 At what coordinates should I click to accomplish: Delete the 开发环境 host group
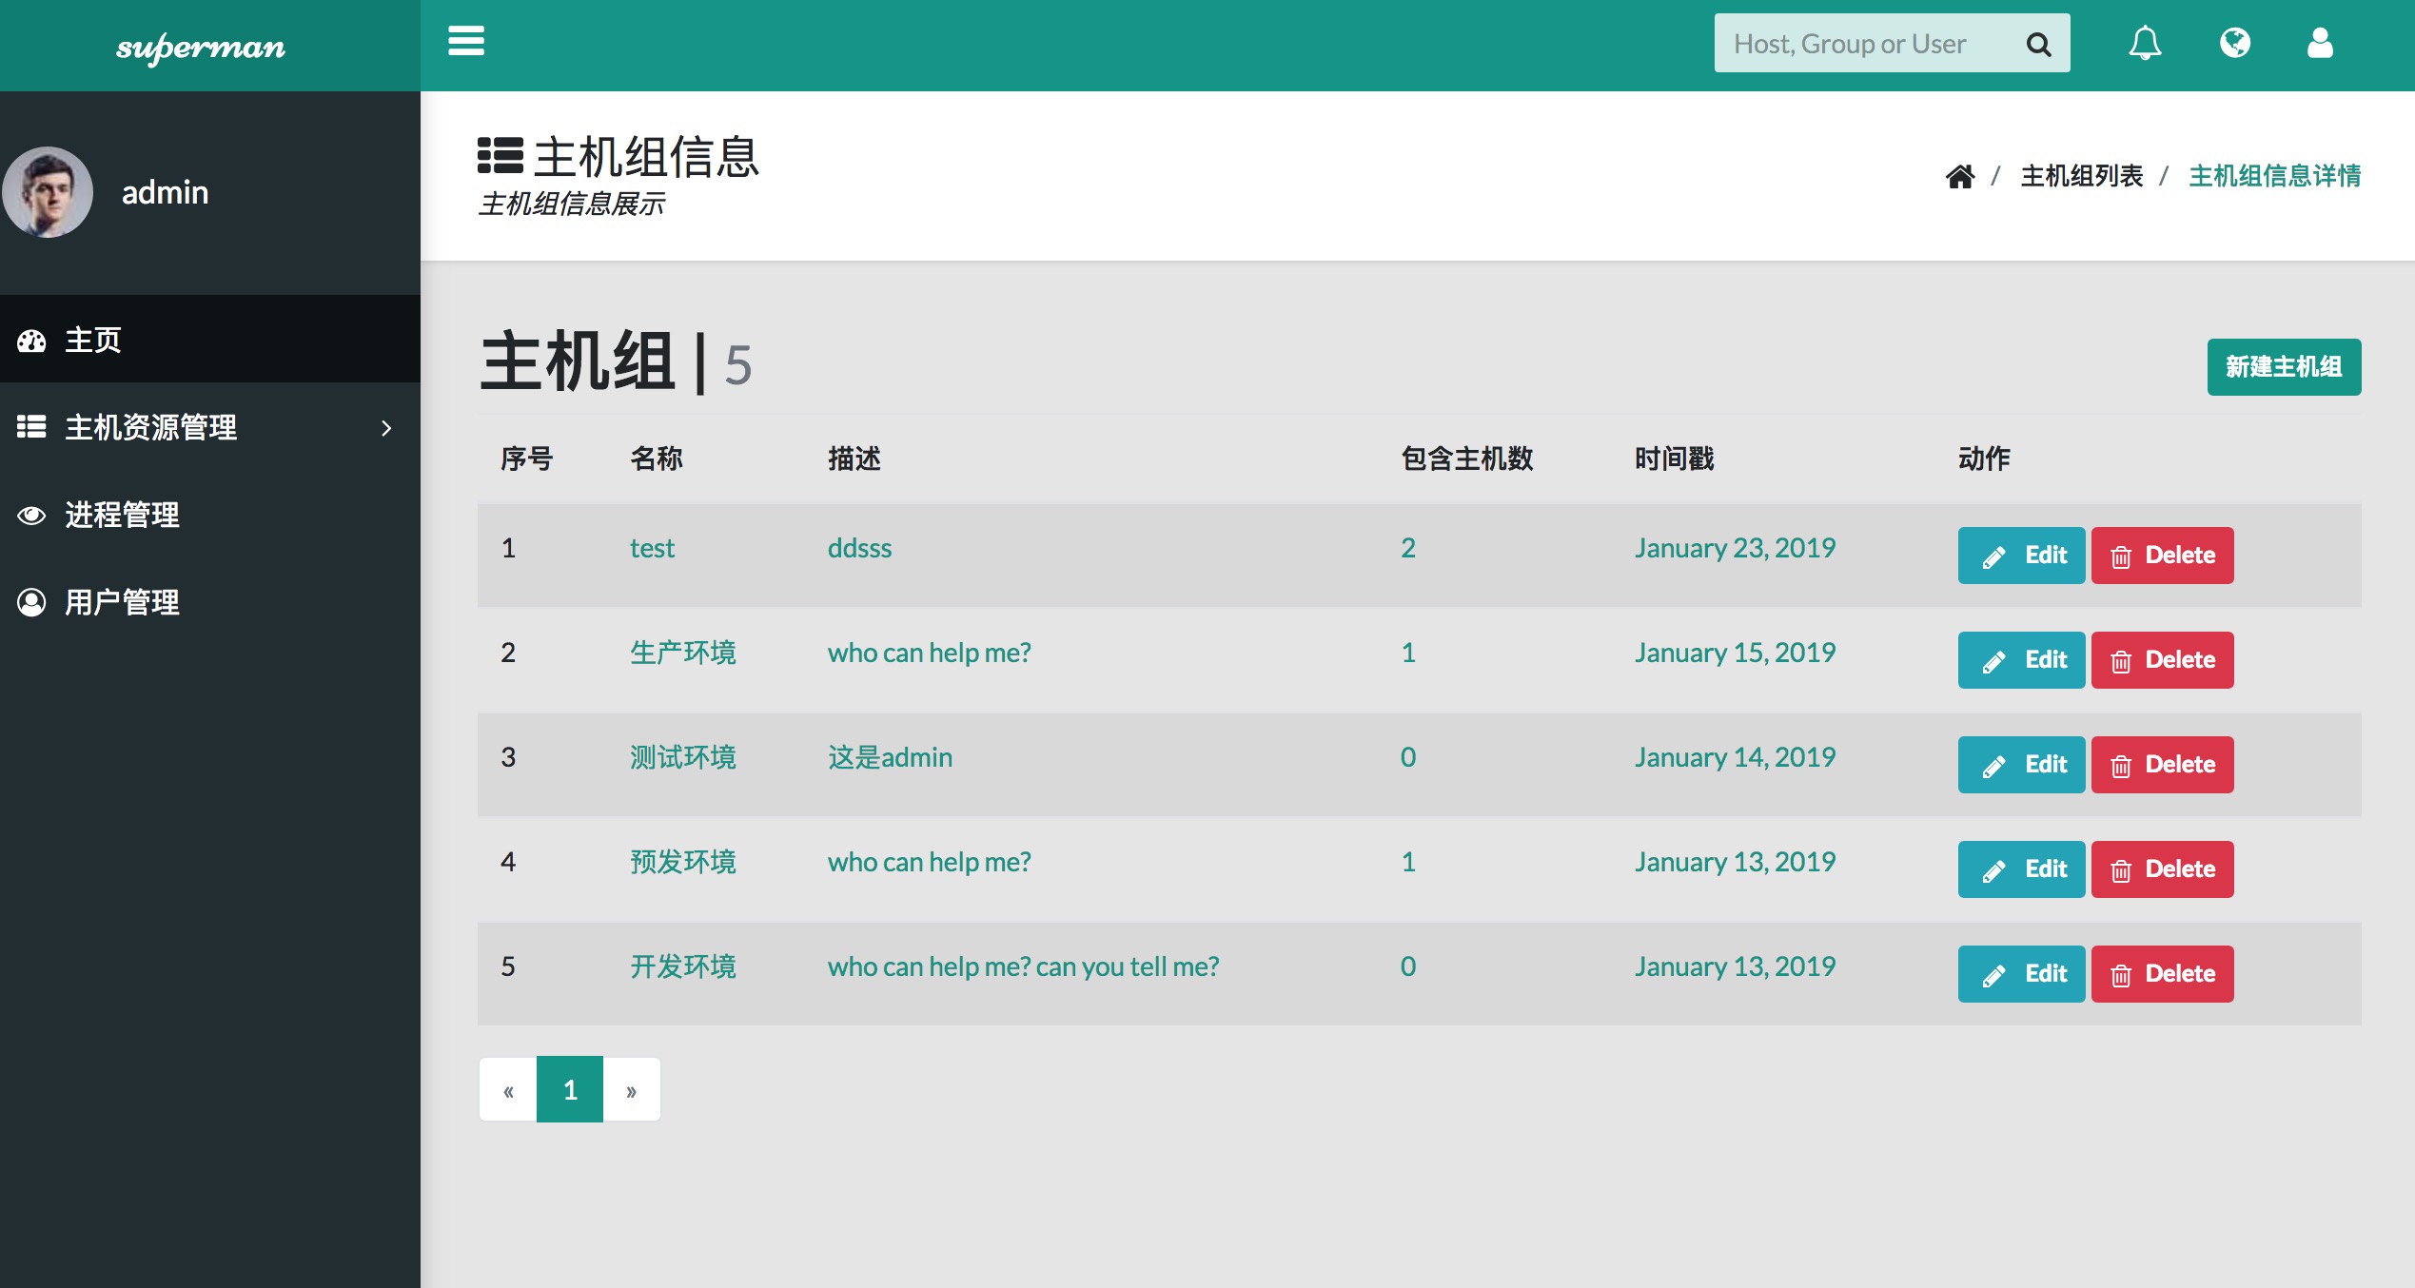coord(2162,974)
